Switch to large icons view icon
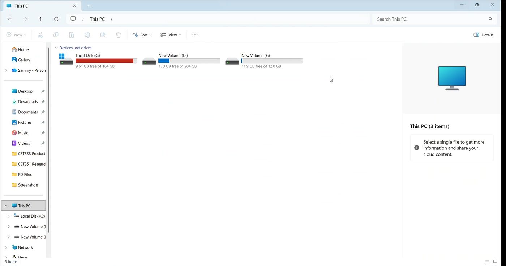506x266 pixels. coord(496,262)
